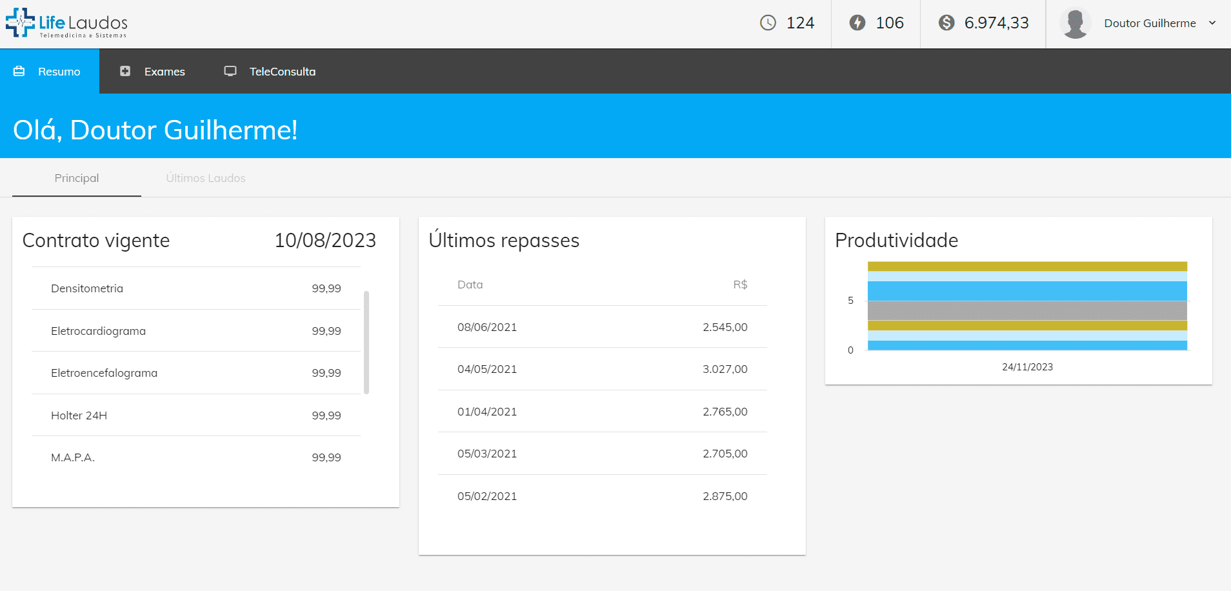
Task: Click the user avatar picture
Action: coord(1075,23)
